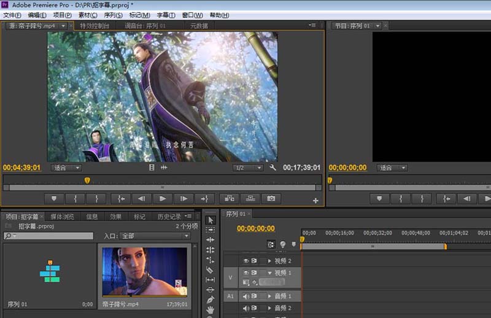
Task: Add marker in Source monitor
Action: (54, 199)
